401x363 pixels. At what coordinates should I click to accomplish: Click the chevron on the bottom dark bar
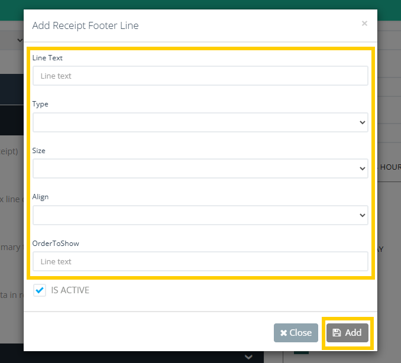[x=249, y=356]
